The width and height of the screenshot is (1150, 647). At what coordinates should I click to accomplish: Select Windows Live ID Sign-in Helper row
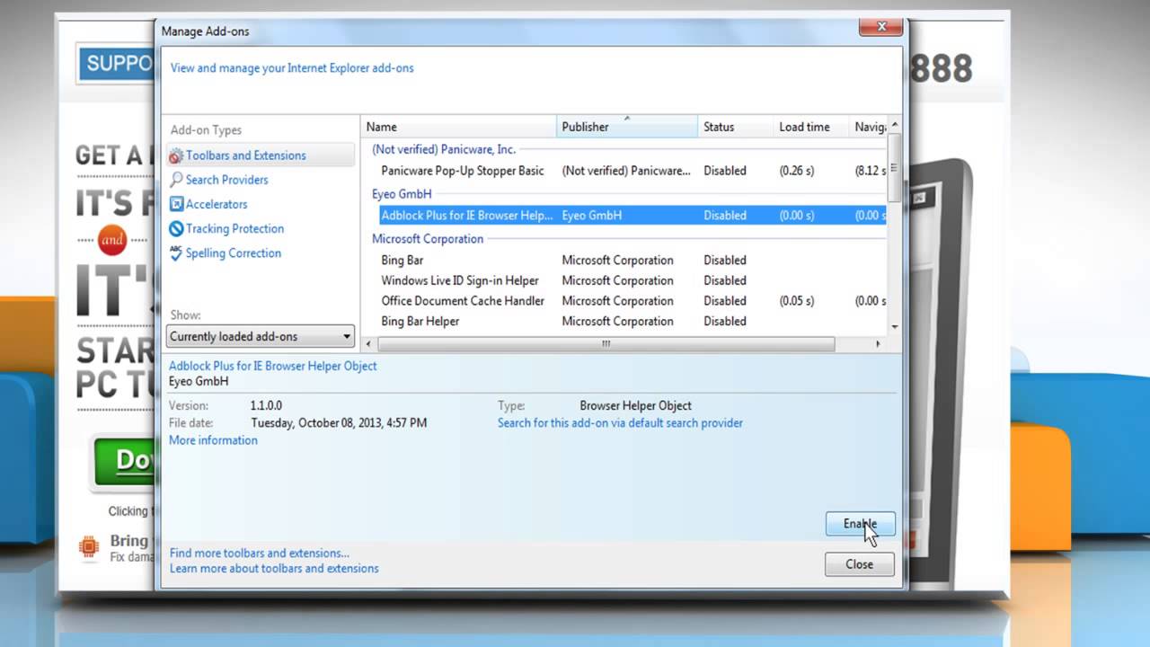coord(624,280)
